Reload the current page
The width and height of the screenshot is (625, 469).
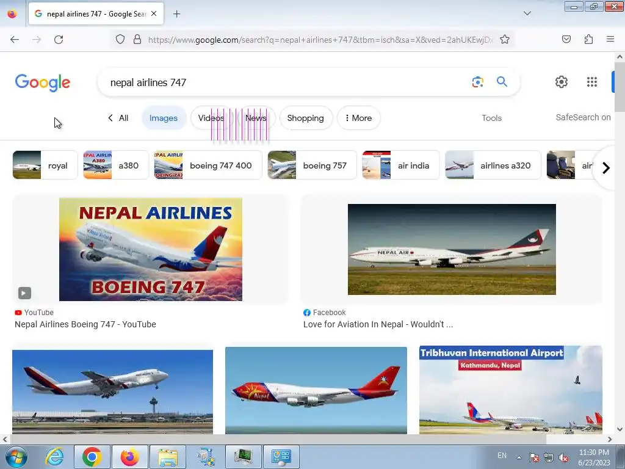pyautogui.click(x=59, y=40)
